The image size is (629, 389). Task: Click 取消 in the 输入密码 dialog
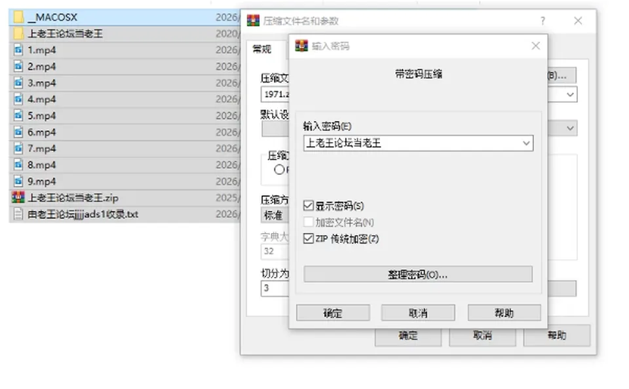coord(418,313)
